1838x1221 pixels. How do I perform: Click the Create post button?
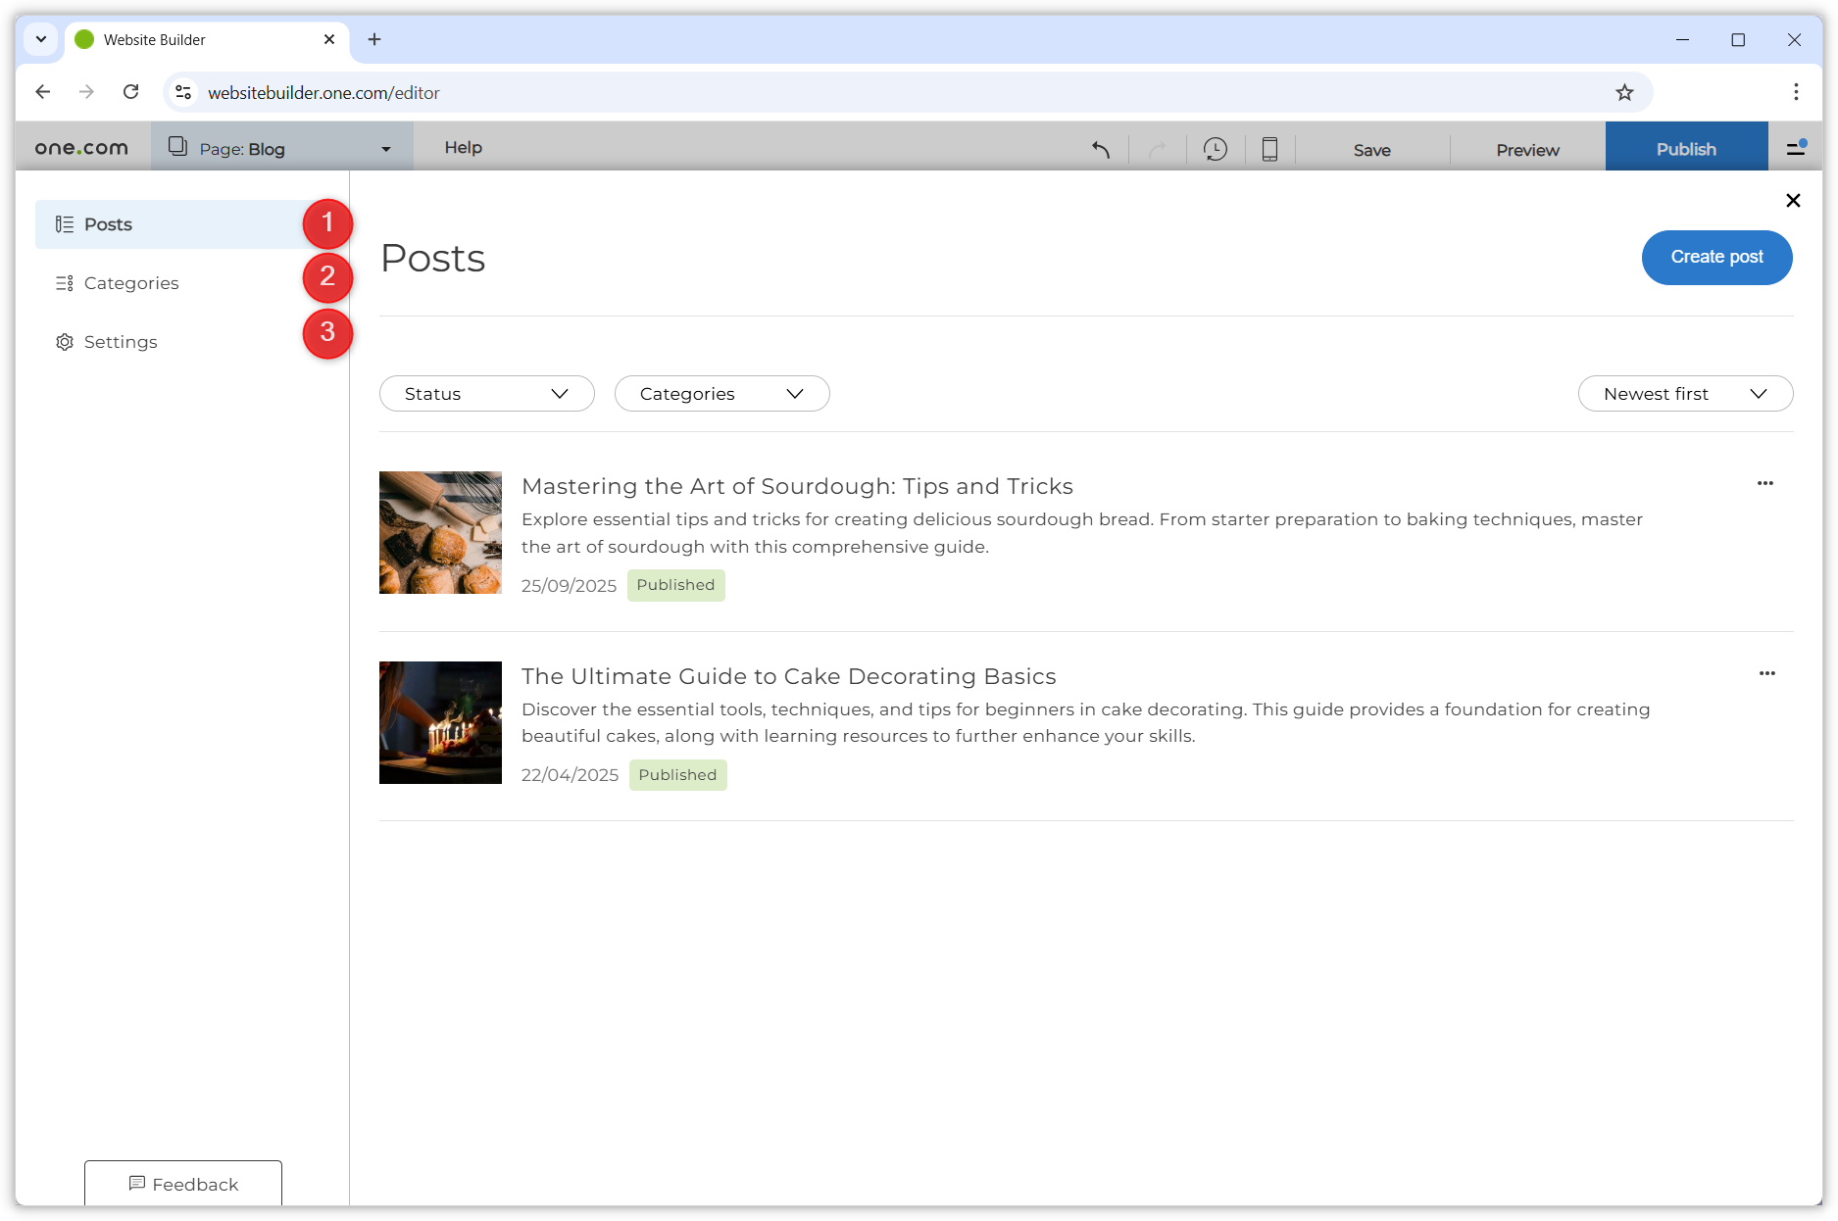coord(1716,257)
